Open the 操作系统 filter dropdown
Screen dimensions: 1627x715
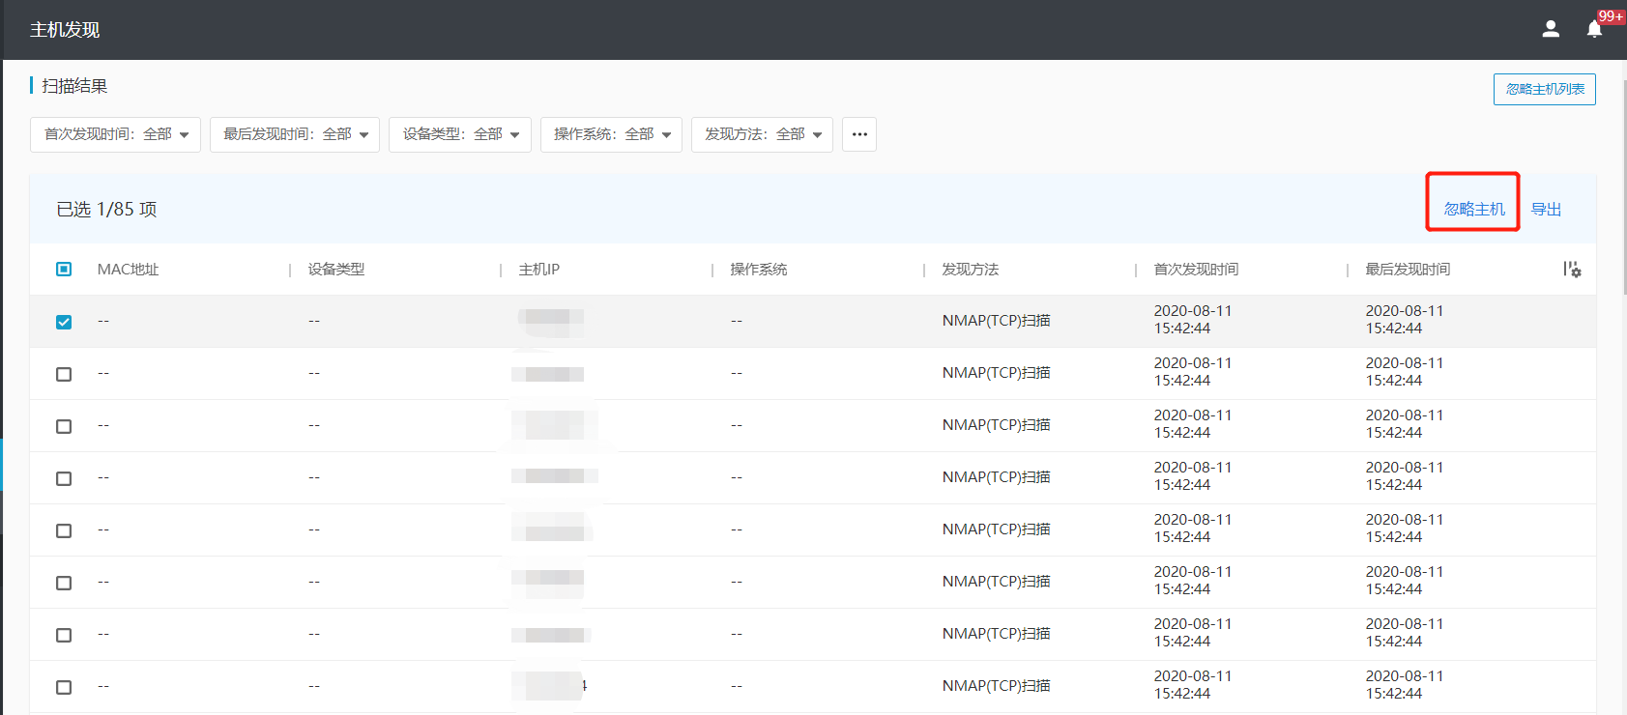(611, 134)
